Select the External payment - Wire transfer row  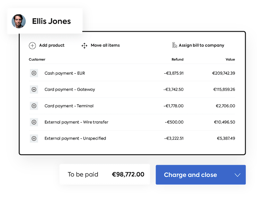(96, 122)
